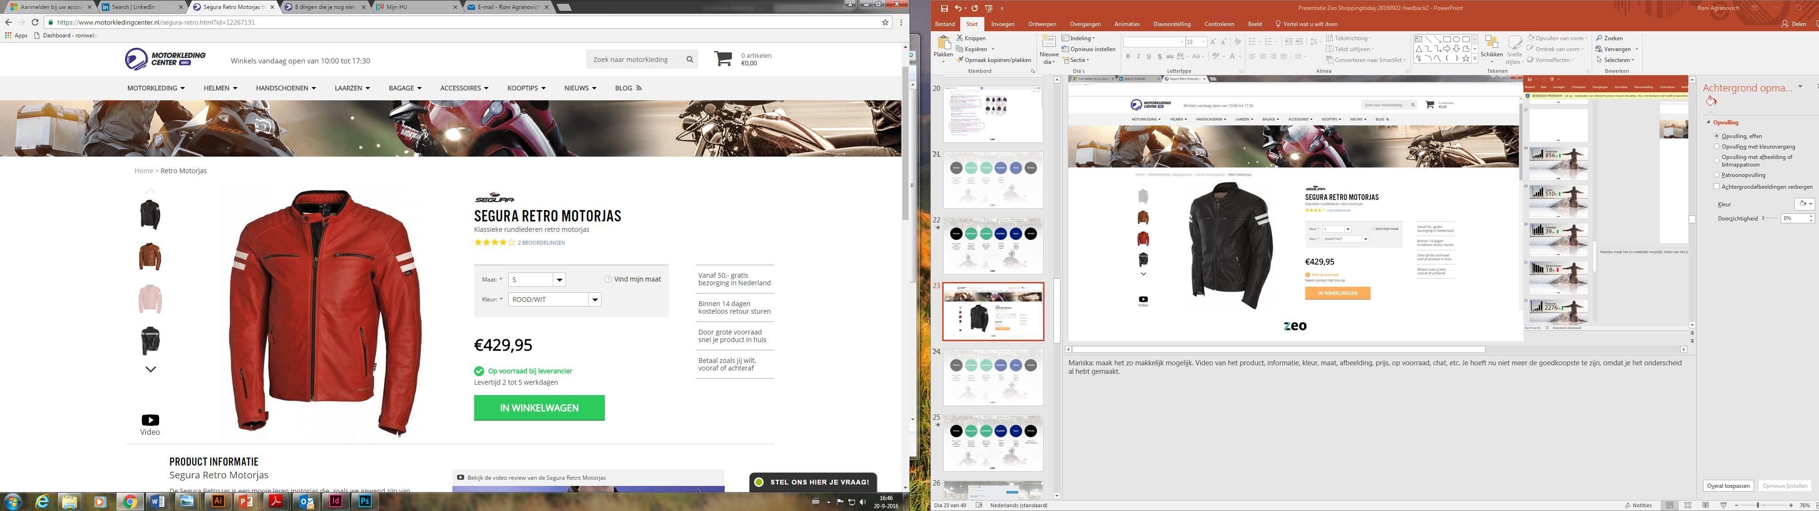Select the Patroonopvulling radio button
Image resolution: width=1819 pixels, height=511 pixels.
click(1717, 175)
